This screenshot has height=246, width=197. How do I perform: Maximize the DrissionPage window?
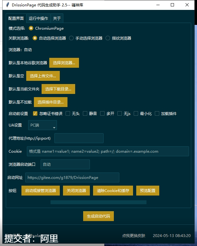172,5
